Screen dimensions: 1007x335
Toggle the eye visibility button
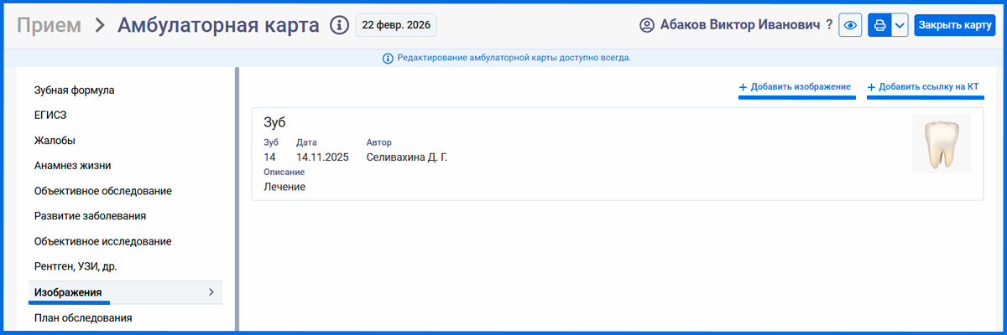tap(851, 25)
